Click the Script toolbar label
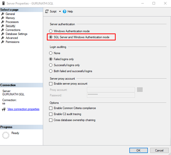171x155 pixels. coord(53,11)
